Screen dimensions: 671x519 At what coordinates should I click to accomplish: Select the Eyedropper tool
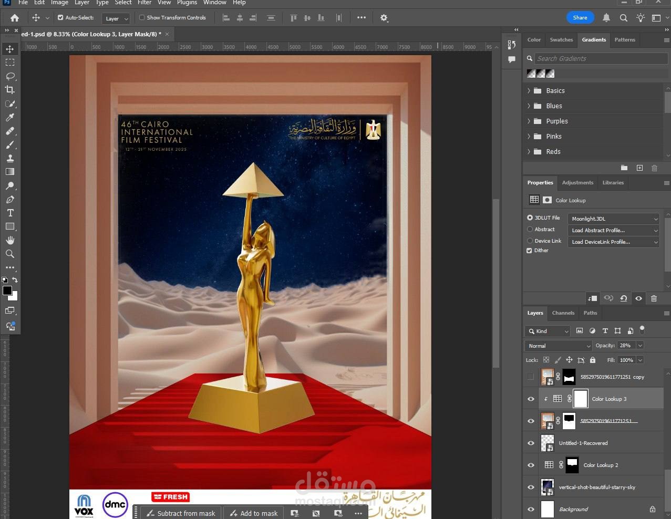[x=10, y=117]
